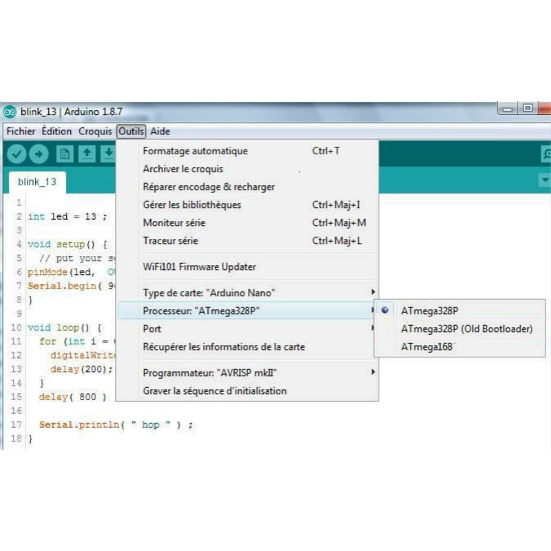Screen dimensions: 551x551
Task: Click the Arduino logo in title bar
Action: tap(10, 112)
